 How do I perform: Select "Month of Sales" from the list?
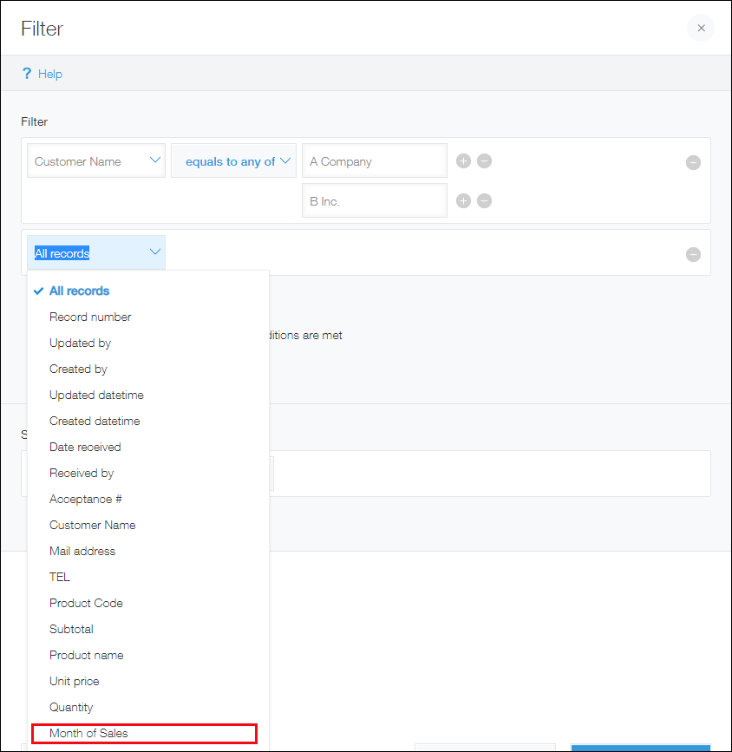coord(89,733)
